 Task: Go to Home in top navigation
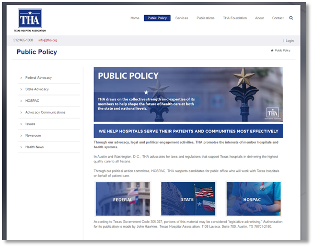[135, 18]
